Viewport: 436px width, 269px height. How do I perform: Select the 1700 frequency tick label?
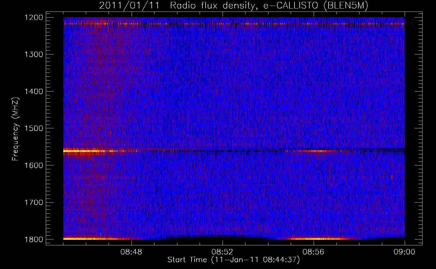tap(34, 202)
